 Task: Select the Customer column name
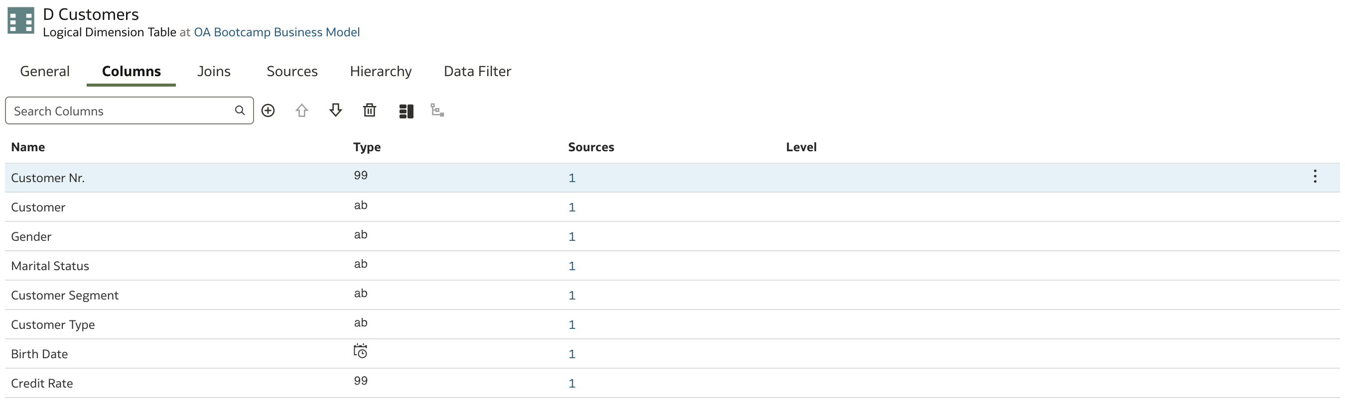(38, 207)
